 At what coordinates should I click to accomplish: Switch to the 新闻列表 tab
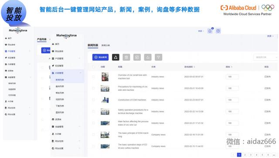(x=93, y=45)
